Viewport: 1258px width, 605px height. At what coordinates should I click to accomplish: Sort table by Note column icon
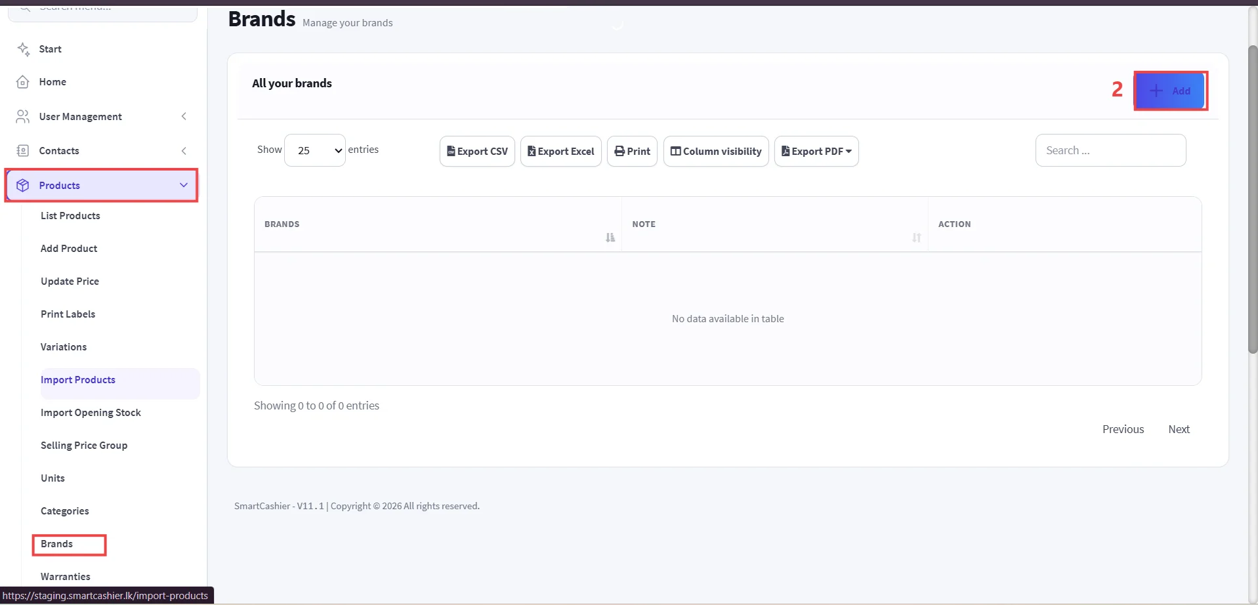point(917,238)
